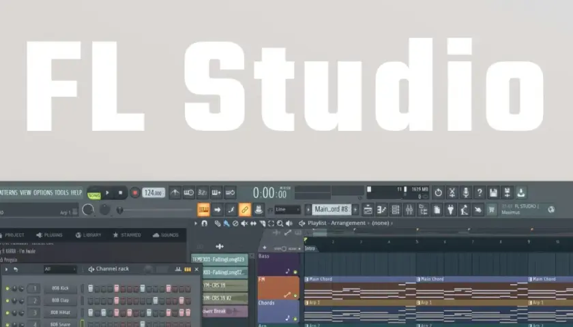Open the Mixer faders icon
573x327 pixels.
point(409,210)
